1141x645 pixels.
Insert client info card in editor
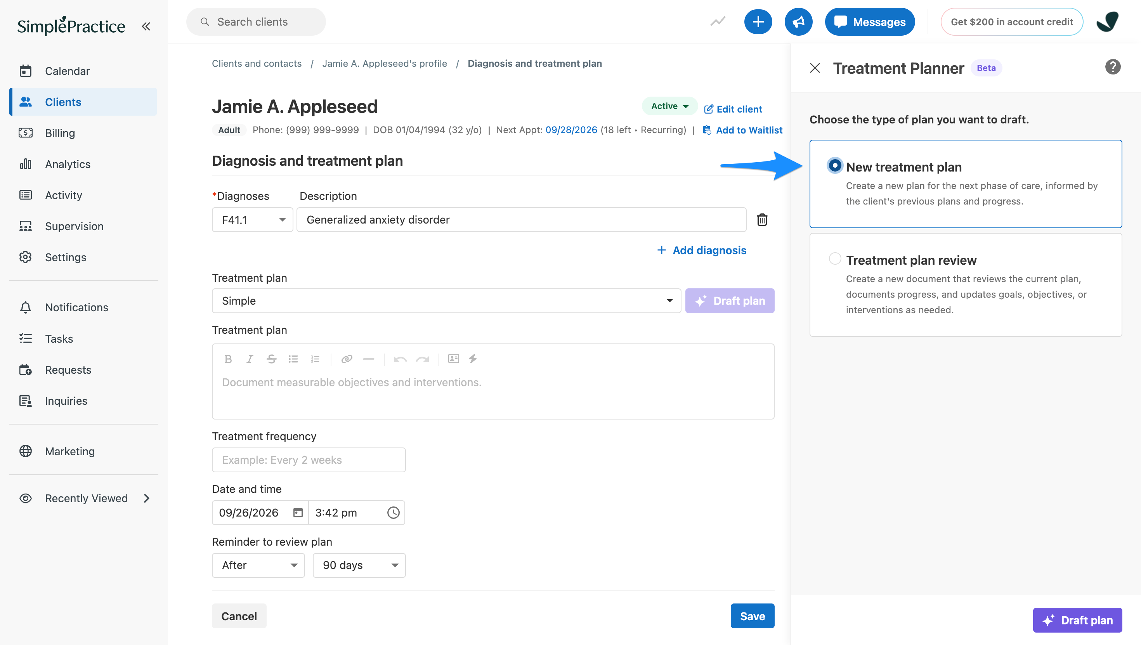click(x=454, y=358)
